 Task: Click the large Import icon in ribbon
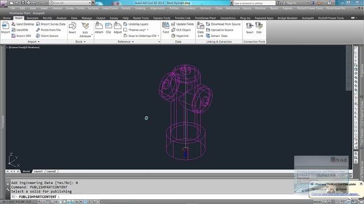pyautogui.click(x=5, y=28)
